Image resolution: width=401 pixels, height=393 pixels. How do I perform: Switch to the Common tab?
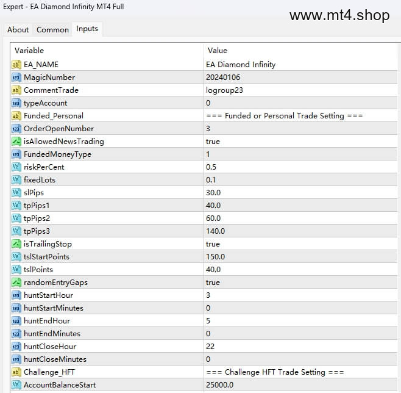pyautogui.click(x=52, y=29)
